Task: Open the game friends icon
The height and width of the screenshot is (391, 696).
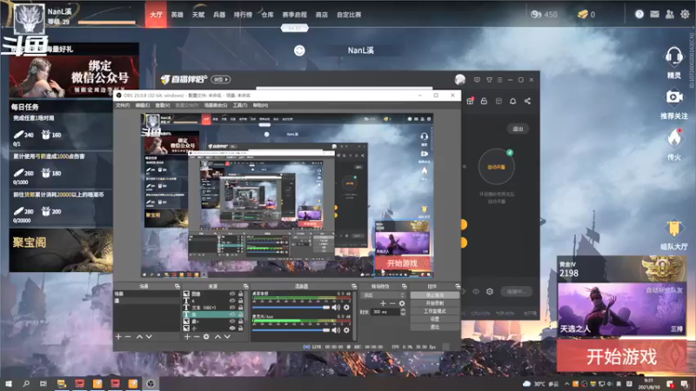Action: pos(669,14)
